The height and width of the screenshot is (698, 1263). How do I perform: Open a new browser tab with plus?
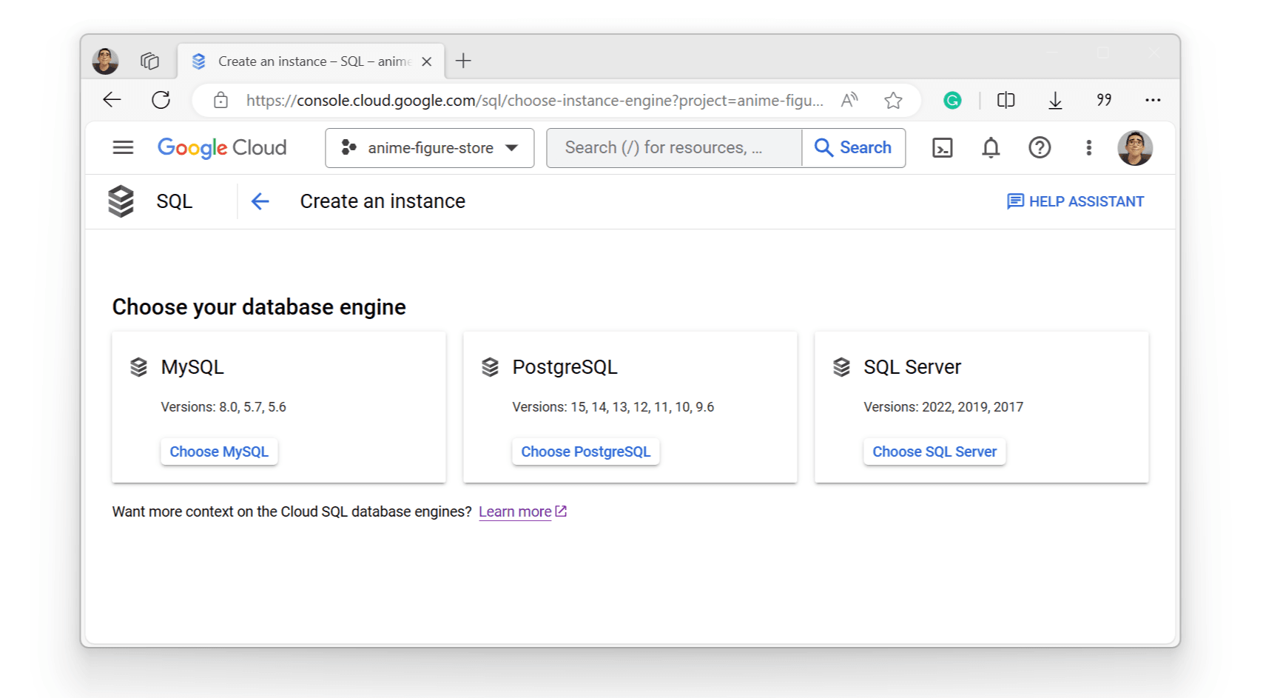click(463, 61)
